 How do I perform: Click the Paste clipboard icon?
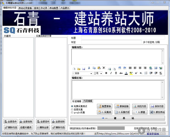pyautogui.click(x=99, y=68)
